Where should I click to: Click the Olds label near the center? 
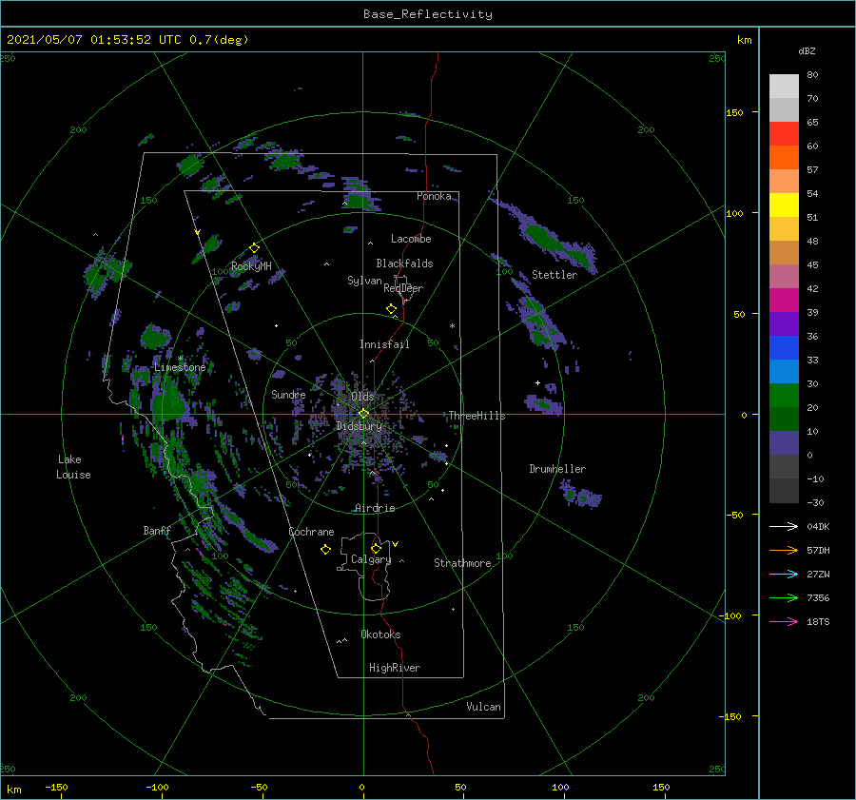(362, 396)
